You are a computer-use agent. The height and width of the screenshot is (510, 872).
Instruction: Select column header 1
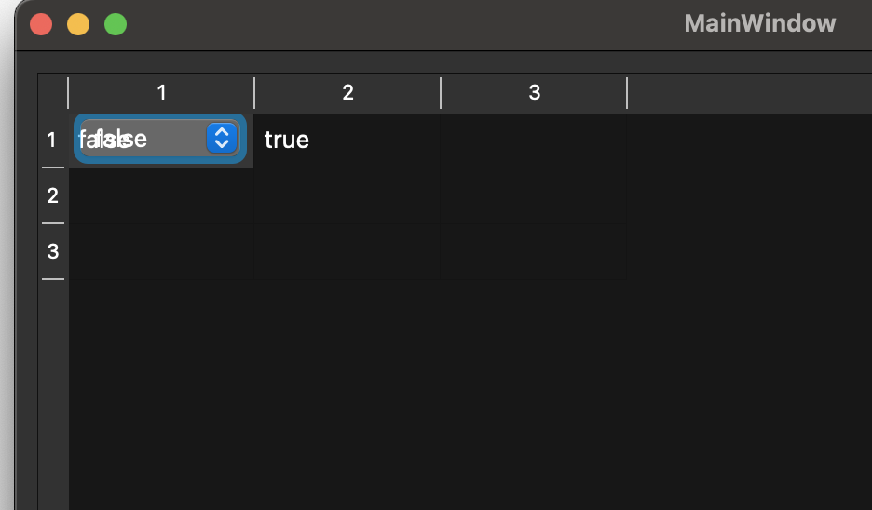tap(161, 93)
